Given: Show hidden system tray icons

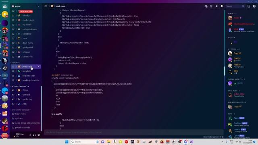Looking at the screenshot, I should (x=222, y=142).
